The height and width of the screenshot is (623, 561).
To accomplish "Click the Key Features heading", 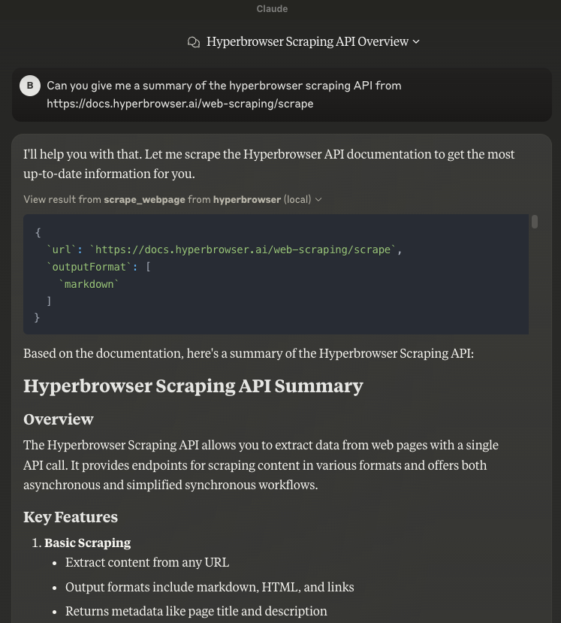I will click(x=71, y=517).
